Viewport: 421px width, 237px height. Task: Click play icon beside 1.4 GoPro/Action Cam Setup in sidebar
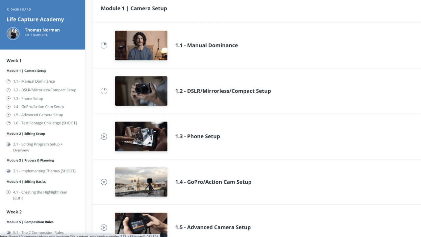coord(9,107)
